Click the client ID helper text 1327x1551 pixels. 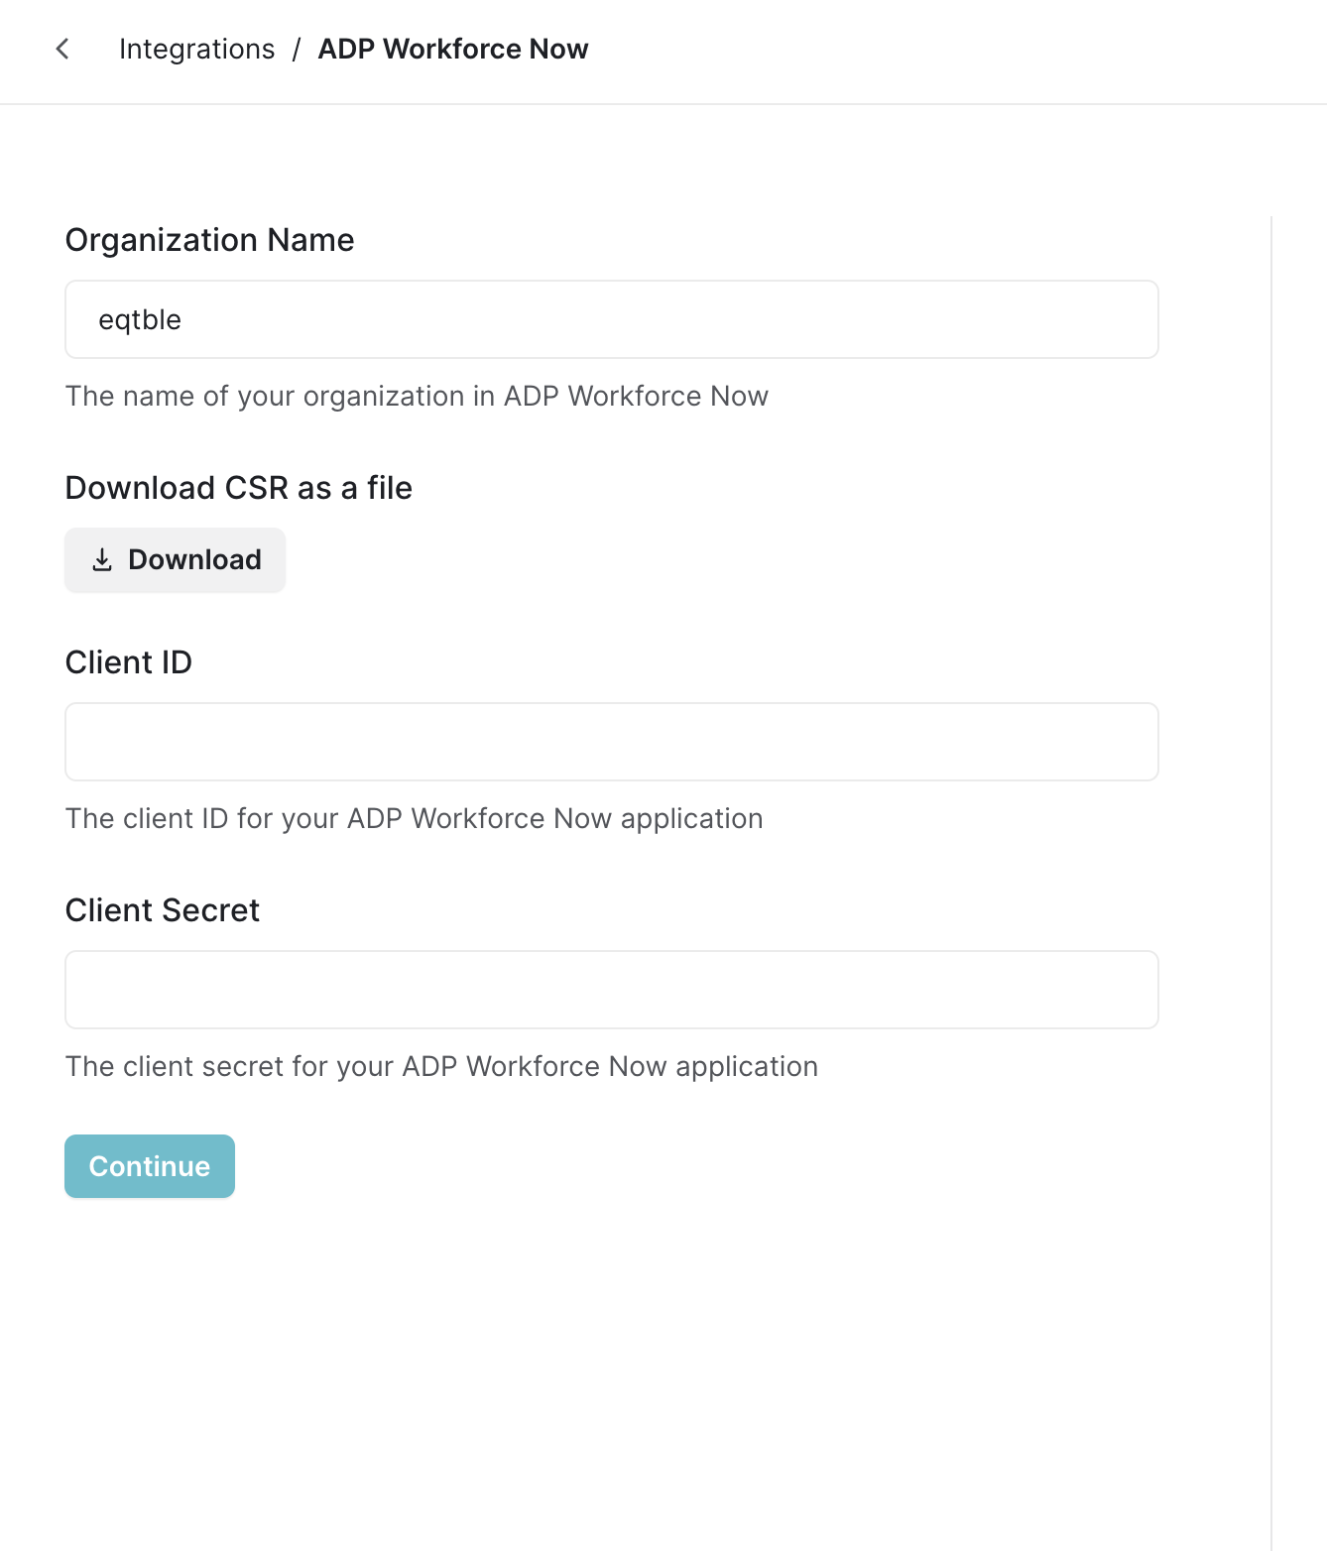(415, 818)
